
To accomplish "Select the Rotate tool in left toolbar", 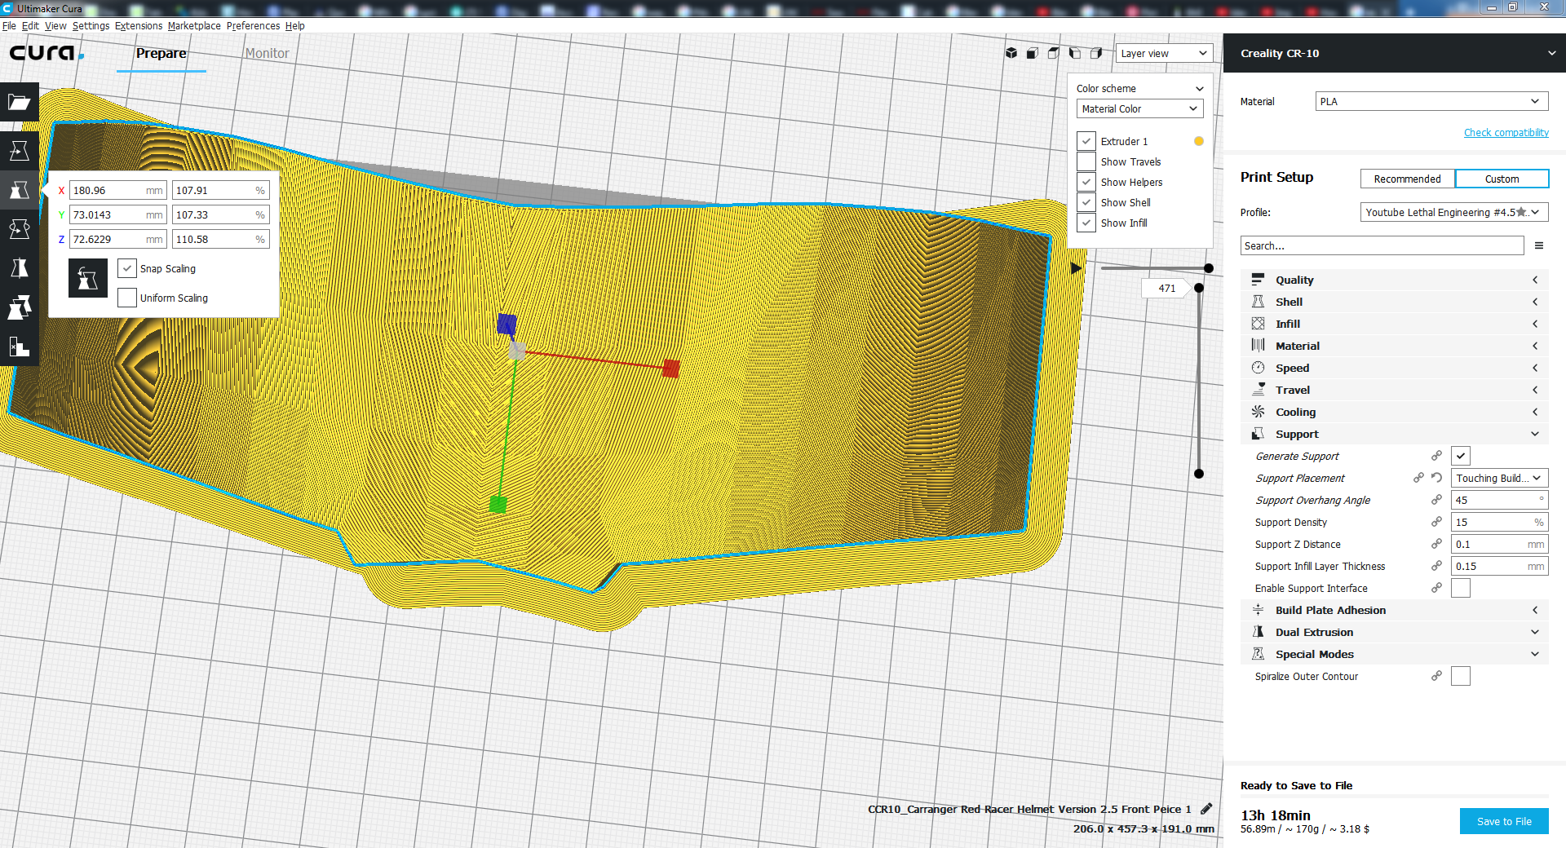I will pyautogui.click(x=20, y=229).
